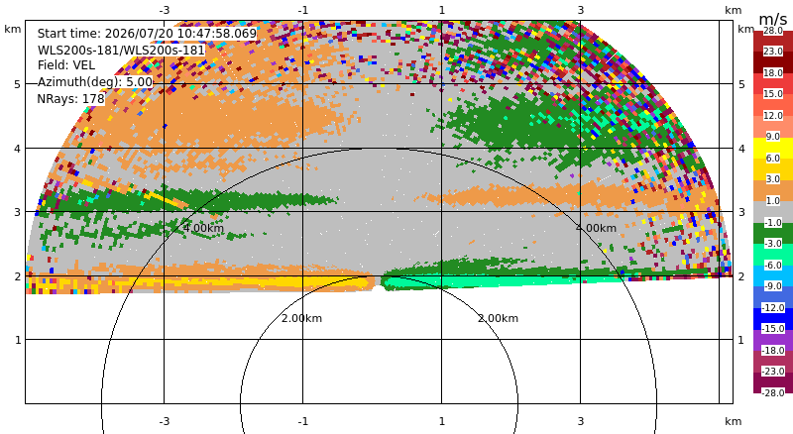The image size is (793, 434).
Task: Click the m/s units title
Action: [x=773, y=19]
